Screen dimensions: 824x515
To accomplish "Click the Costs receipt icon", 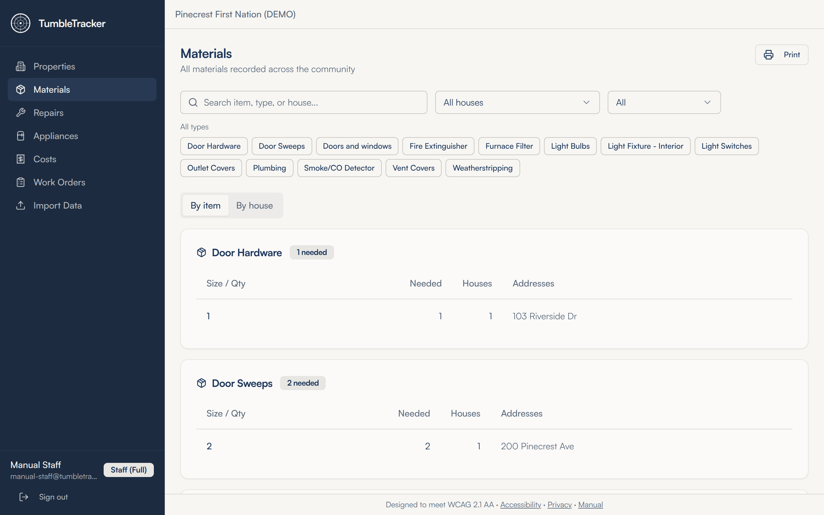I will point(20,159).
